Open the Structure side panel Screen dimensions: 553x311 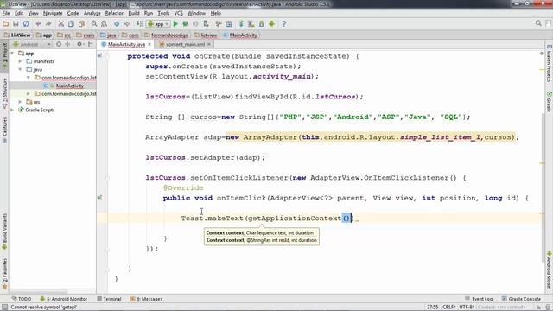pyautogui.click(x=4, y=92)
